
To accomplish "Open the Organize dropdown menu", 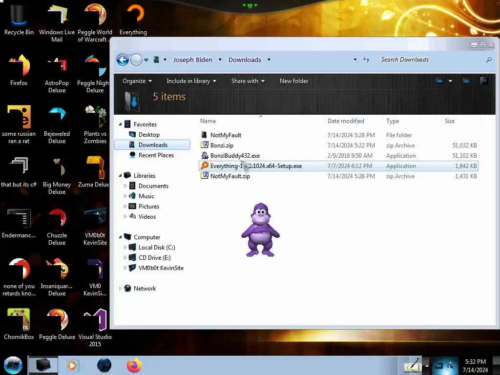I will click(x=137, y=81).
